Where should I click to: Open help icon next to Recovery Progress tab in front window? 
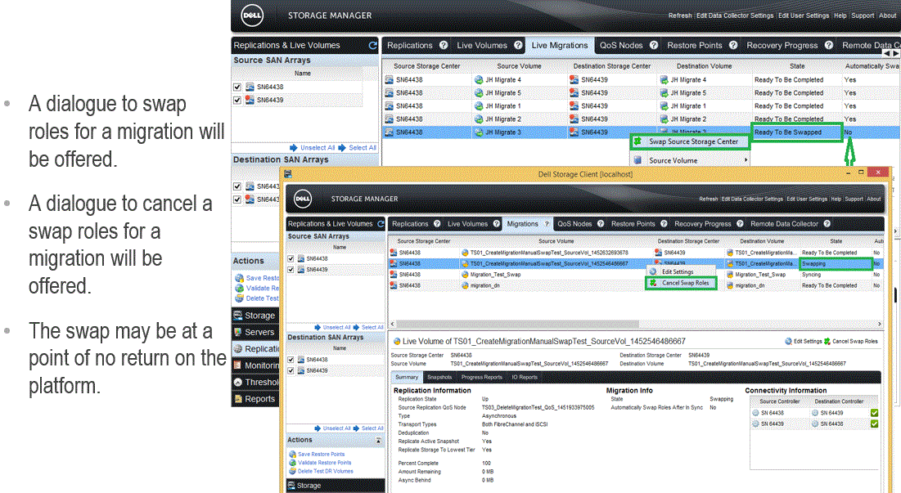pyautogui.click(x=740, y=224)
